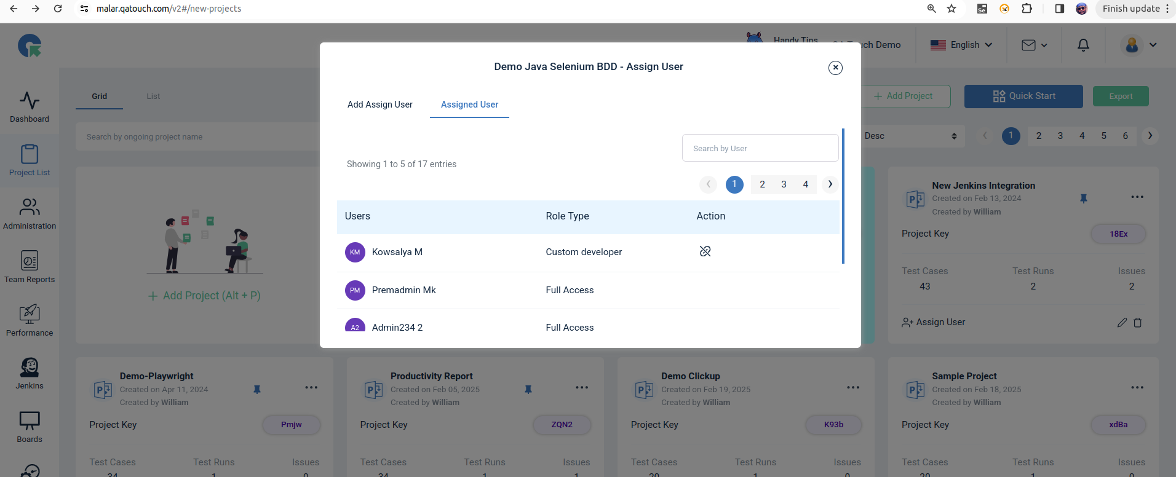Open Administration in the sidebar

pos(30,214)
